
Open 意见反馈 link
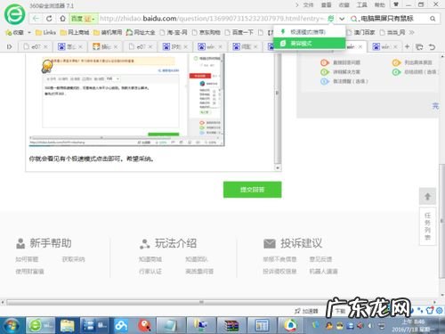click(x=320, y=259)
